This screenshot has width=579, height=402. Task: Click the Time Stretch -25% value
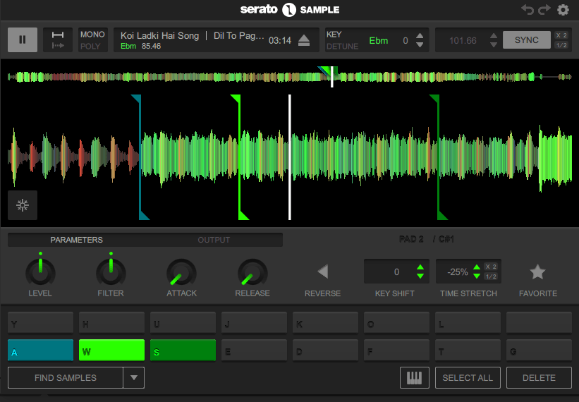click(458, 272)
